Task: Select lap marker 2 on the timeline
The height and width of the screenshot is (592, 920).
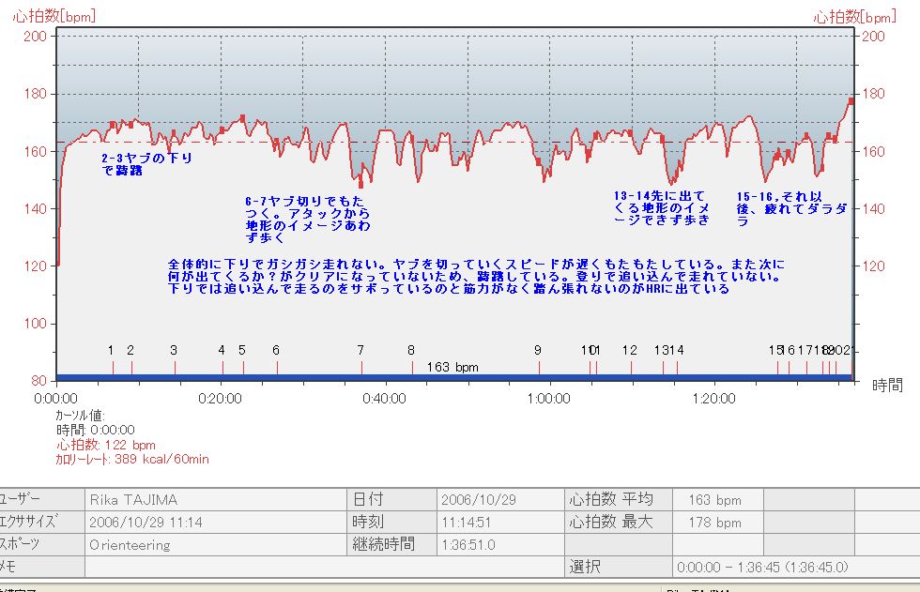Action: tap(130, 351)
